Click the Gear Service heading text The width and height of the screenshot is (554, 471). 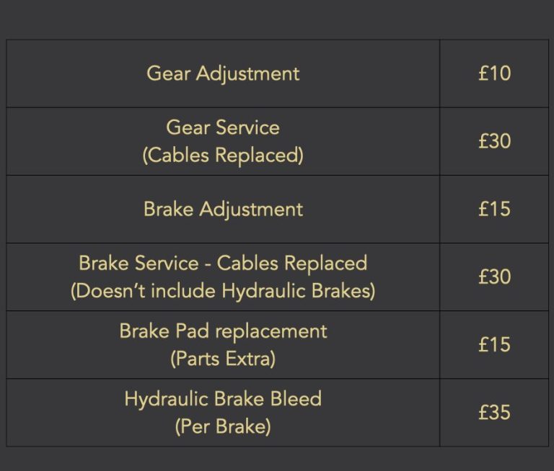point(223,127)
